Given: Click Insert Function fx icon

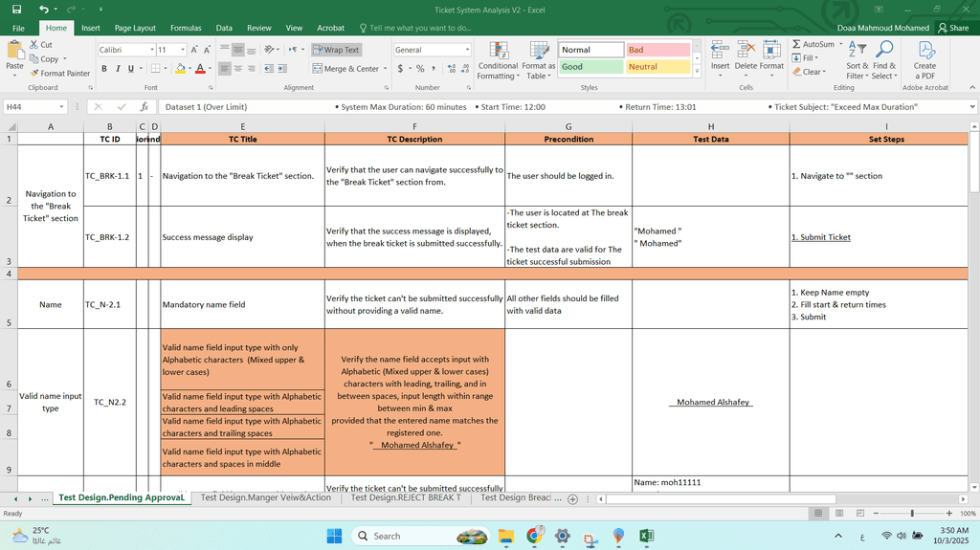Looking at the screenshot, I should [145, 107].
